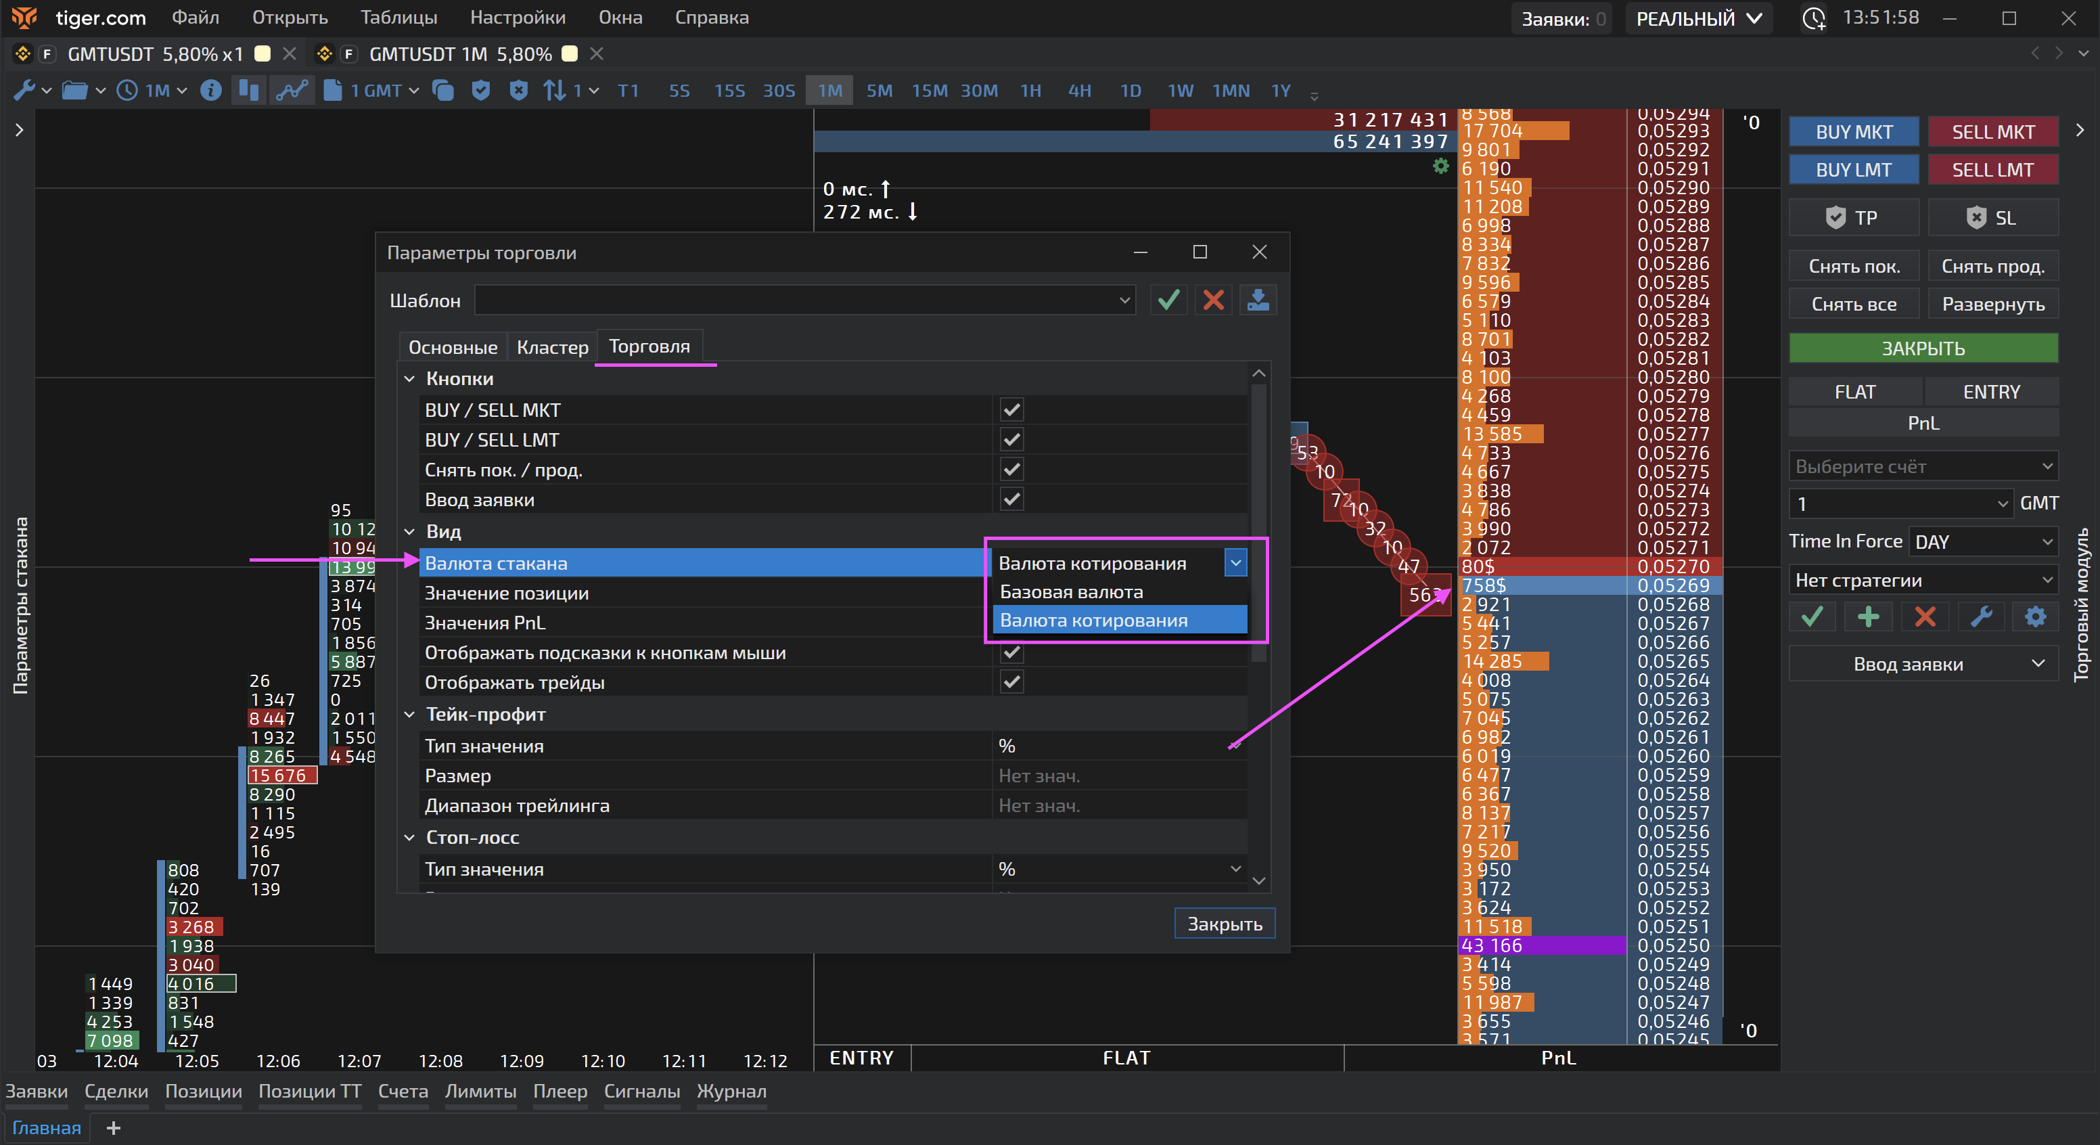Click the shield X stop-loss toolbar icon

pyautogui.click(x=518, y=91)
